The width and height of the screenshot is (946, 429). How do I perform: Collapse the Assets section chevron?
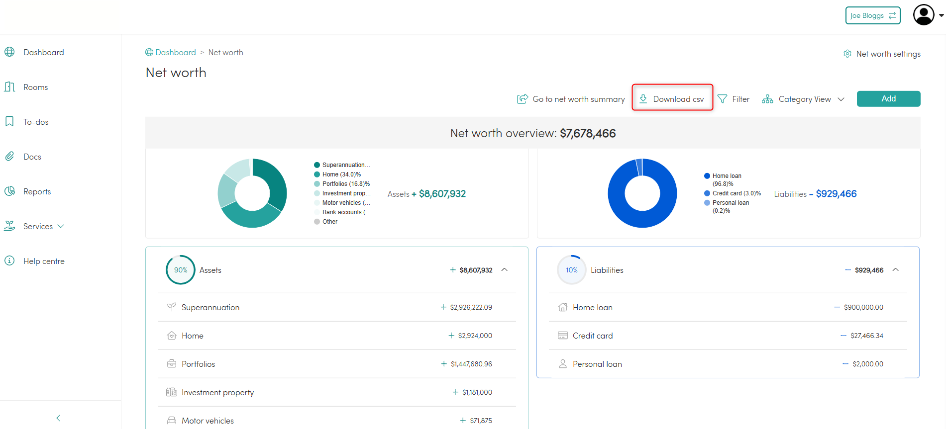tap(504, 269)
